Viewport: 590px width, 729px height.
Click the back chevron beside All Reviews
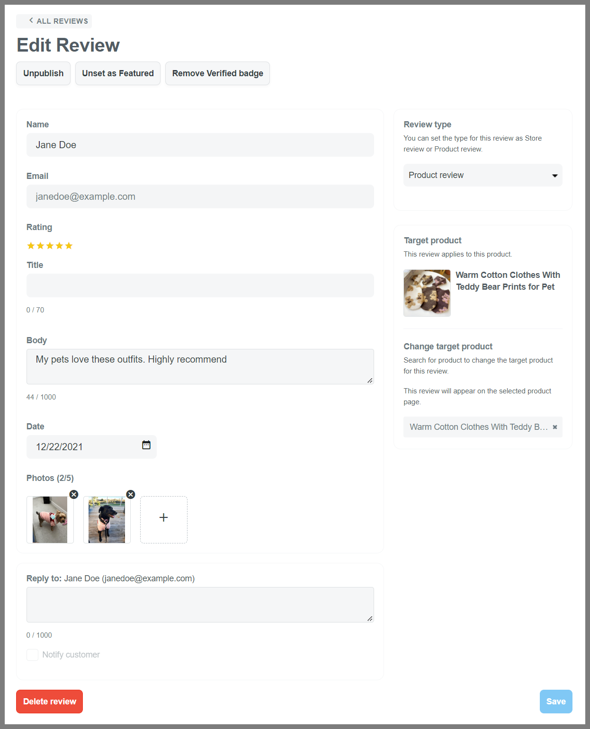(31, 20)
